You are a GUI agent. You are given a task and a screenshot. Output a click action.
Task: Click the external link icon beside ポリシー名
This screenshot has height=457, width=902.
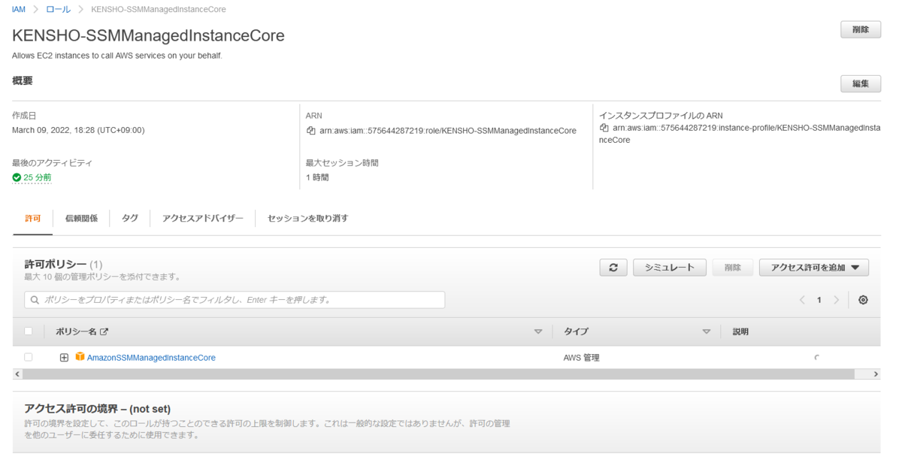(x=104, y=331)
